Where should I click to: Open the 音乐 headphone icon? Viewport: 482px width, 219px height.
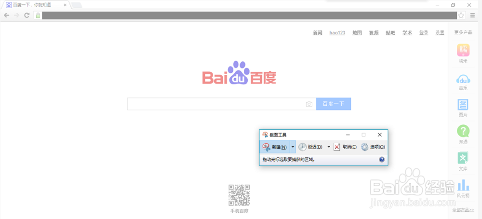coord(463,80)
